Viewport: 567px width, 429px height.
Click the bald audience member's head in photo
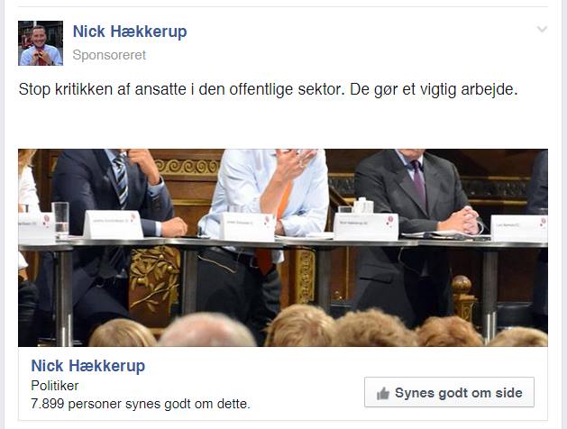point(206,330)
